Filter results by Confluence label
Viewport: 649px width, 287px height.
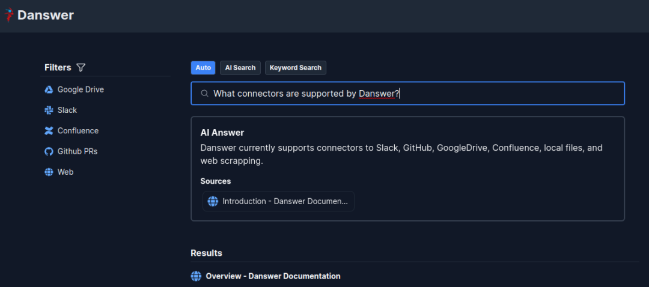tap(78, 131)
